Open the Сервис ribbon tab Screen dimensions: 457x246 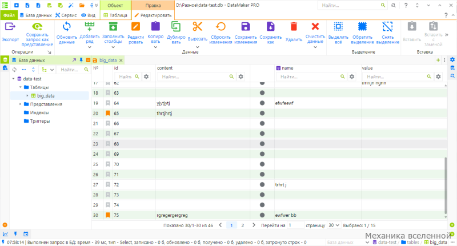point(66,15)
